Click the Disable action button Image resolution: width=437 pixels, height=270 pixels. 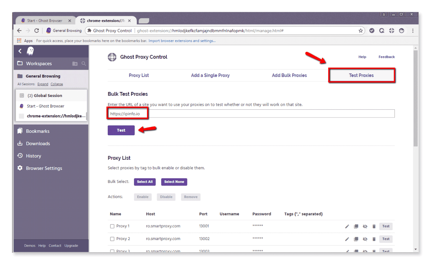[166, 197]
